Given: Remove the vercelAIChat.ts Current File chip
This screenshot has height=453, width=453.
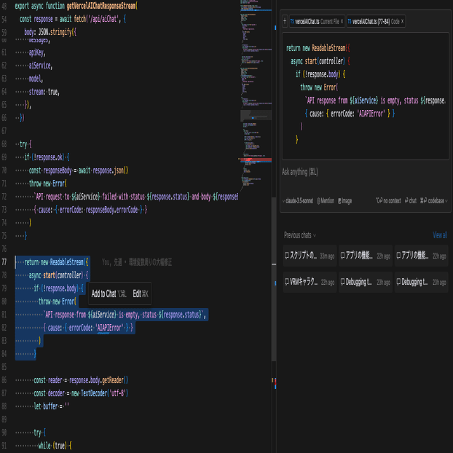Looking at the screenshot, I should pos(342,21).
